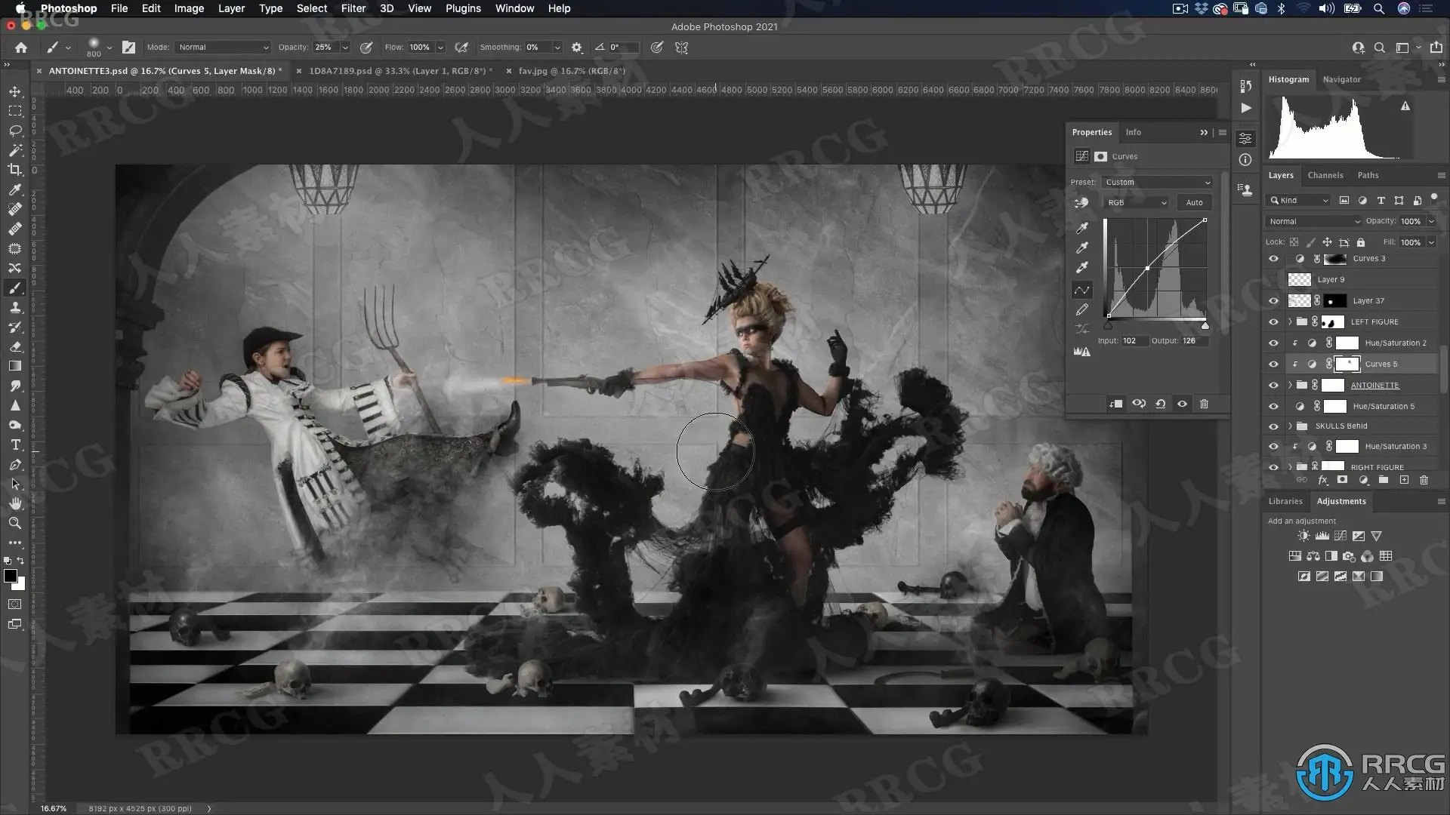This screenshot has height=815, width=1450.
Task: Click the foreground color swatch
Action: (11, 577)
